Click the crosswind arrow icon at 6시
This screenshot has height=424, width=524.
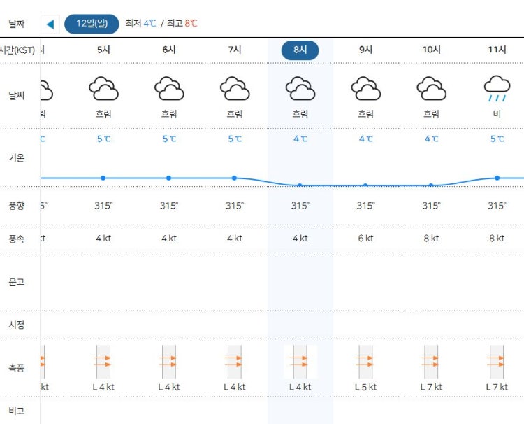[x=169, y=362]
